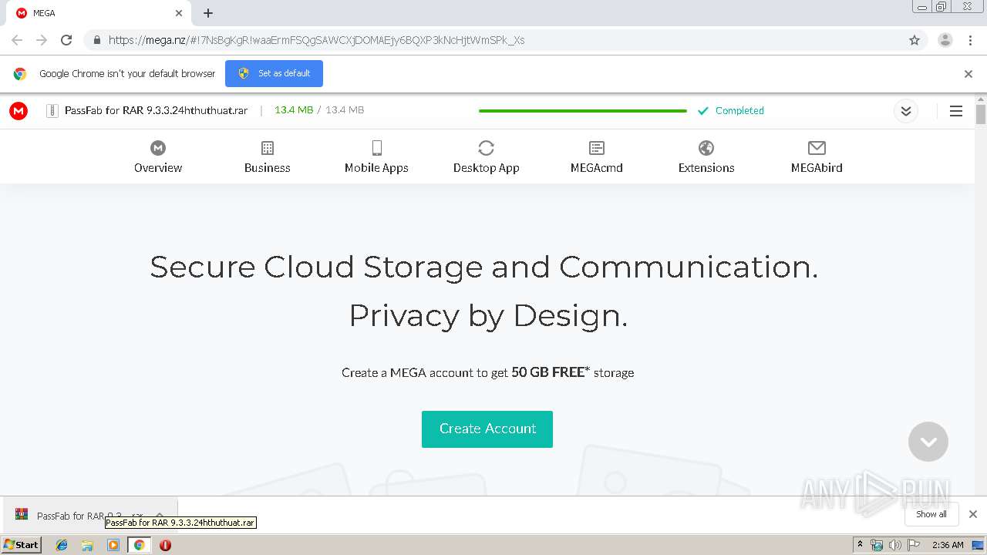Image resolution: width=987 pixels, height=555 pixels.
Task: Go to Mobile Apps
Action: [x=376, y=157]
